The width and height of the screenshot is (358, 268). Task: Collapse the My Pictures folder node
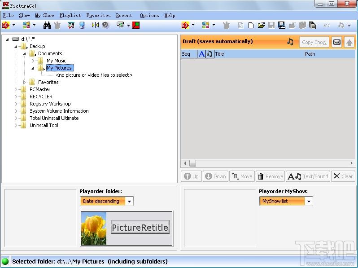pos(33,68)
